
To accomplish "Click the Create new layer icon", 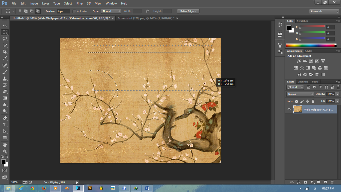I will pos(325,182).
